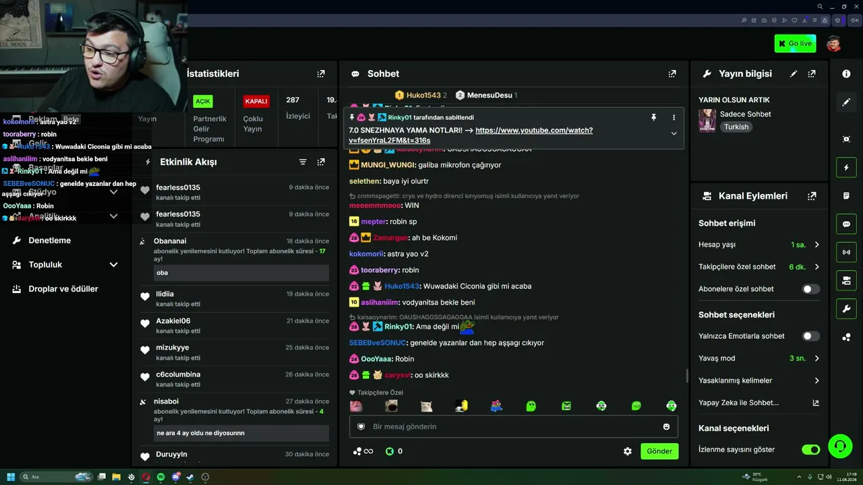Viewport: 863px width, 485px height.
Task: Click the Windows taskbar search box
Action: tap(55, 477)
